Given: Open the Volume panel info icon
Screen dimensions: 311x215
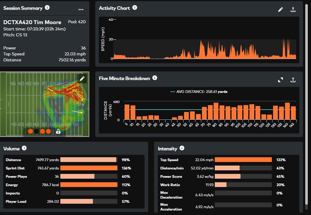Looking at the screenshot, I should click(x=24, y=148).
